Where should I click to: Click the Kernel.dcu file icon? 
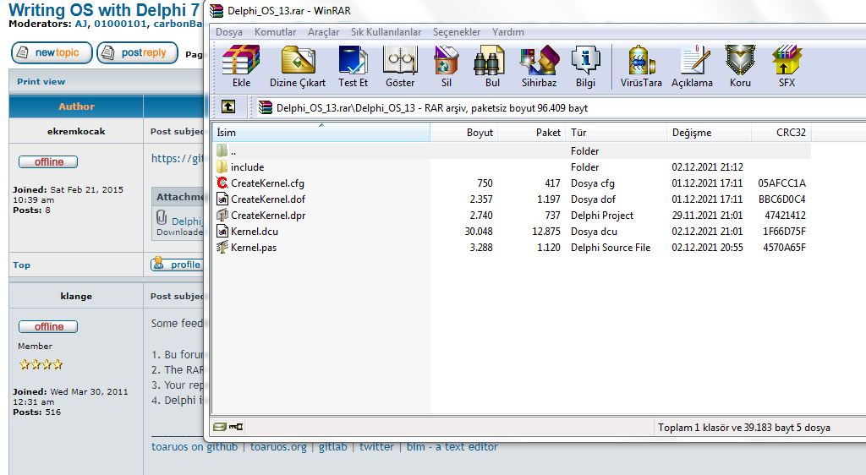(222, 231)
